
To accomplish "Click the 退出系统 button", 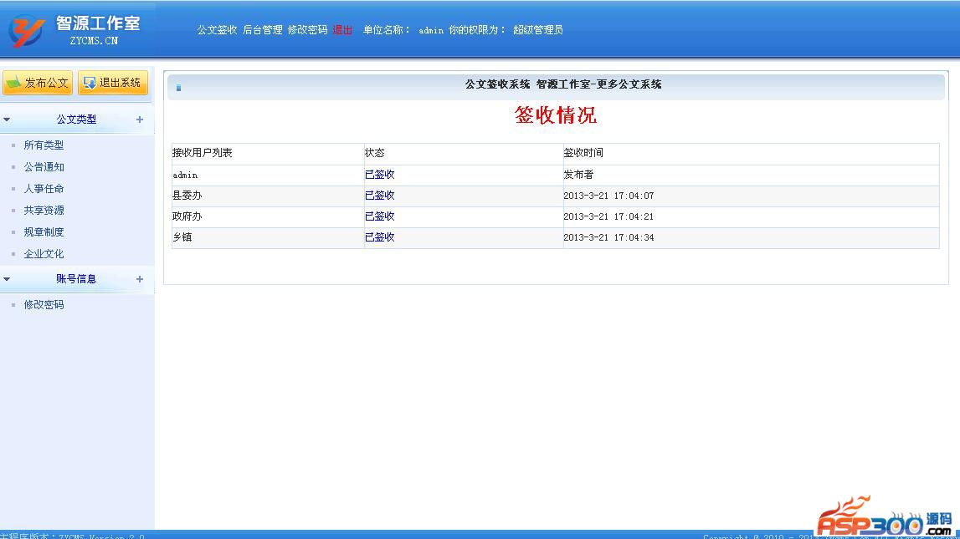I will [x=113, y=83].
